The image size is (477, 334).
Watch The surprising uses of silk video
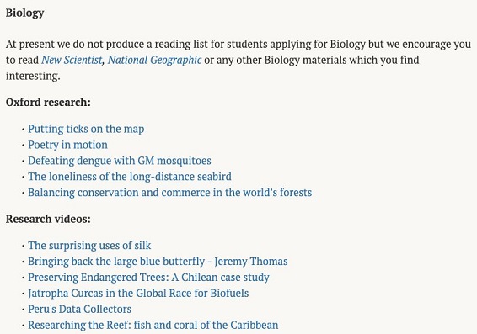(x=89, y=246)
